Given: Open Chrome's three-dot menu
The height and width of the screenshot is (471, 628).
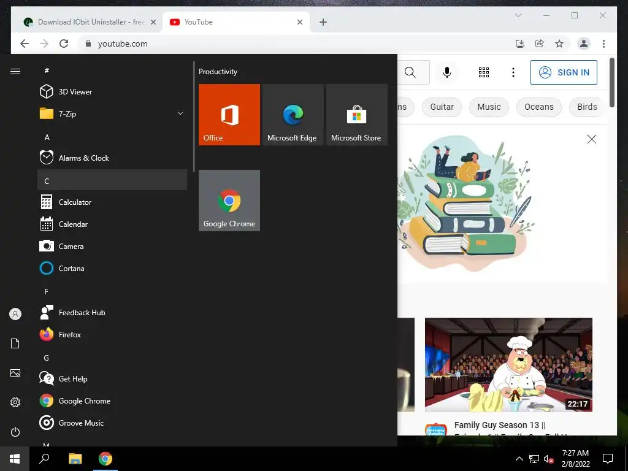Looking at the screenshot, I should (603, 44).
